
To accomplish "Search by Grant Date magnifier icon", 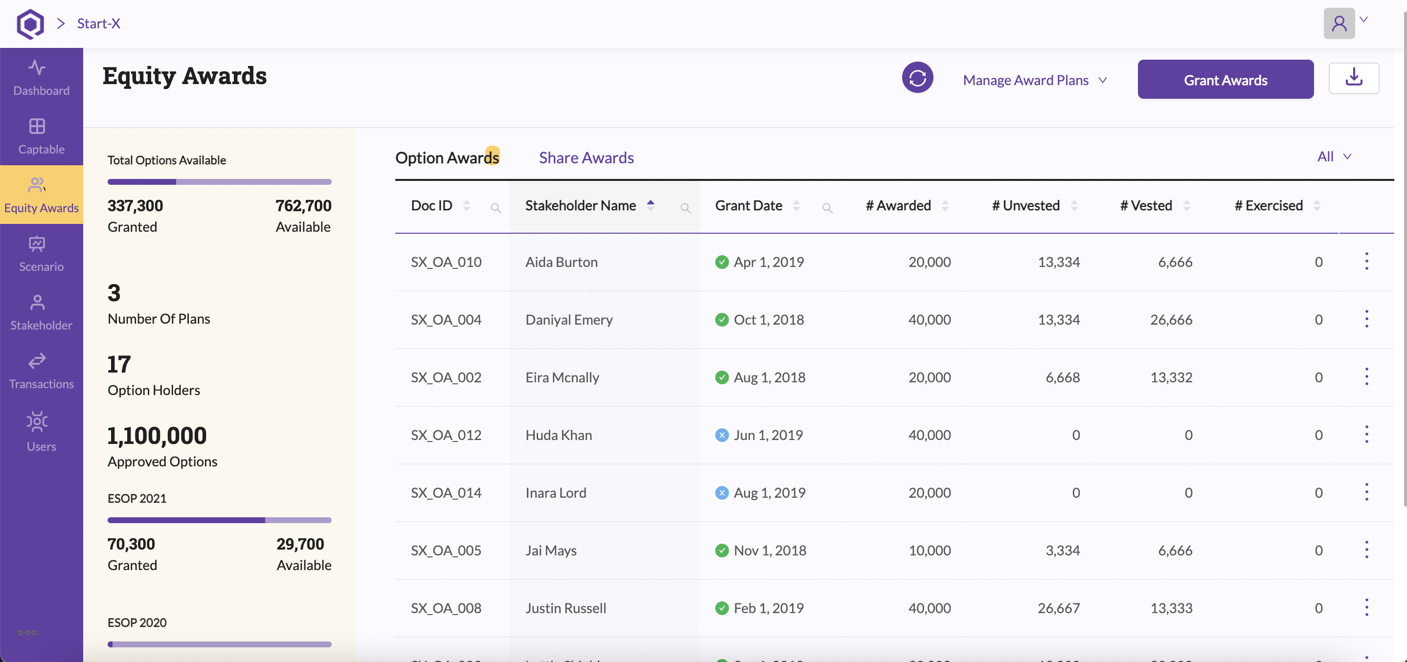I will (x=827, y=207).
